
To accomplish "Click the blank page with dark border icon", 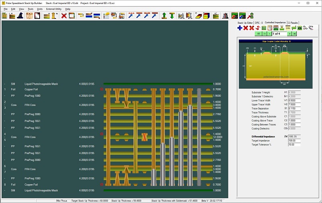I will coord(37,16).
